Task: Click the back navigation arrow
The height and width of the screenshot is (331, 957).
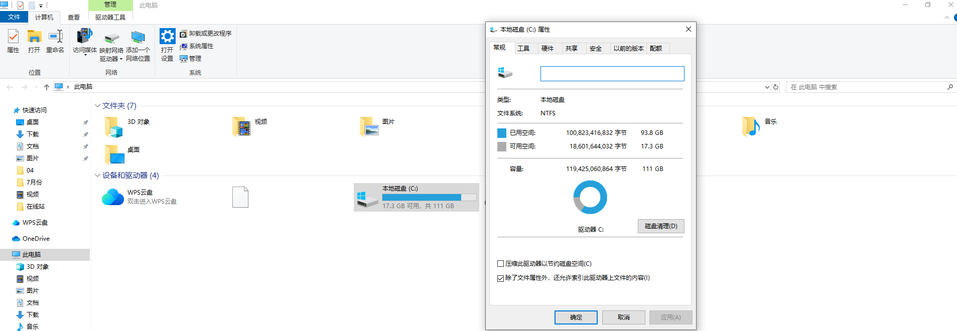Action: (10, 87)
